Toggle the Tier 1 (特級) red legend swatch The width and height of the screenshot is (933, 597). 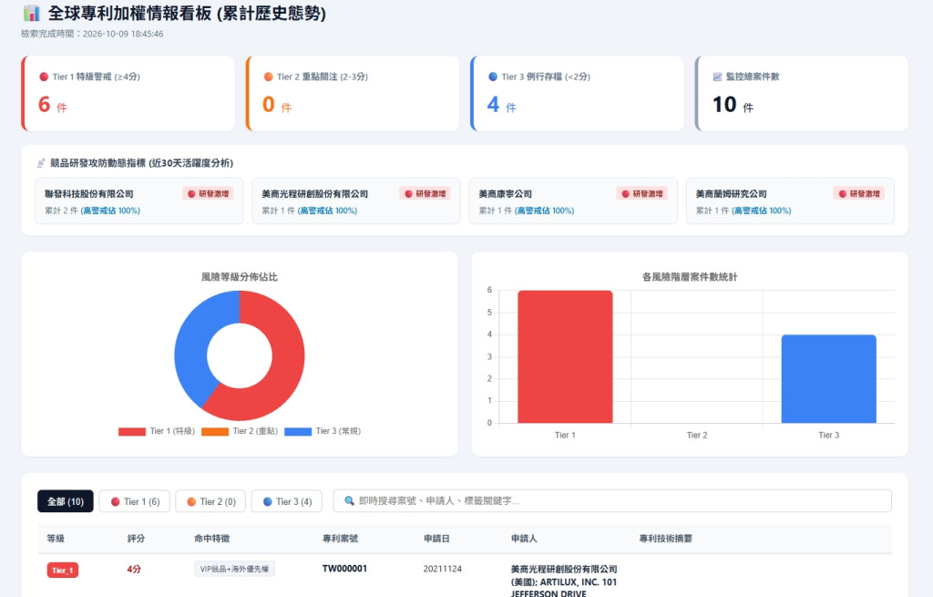tap(132, 431)
